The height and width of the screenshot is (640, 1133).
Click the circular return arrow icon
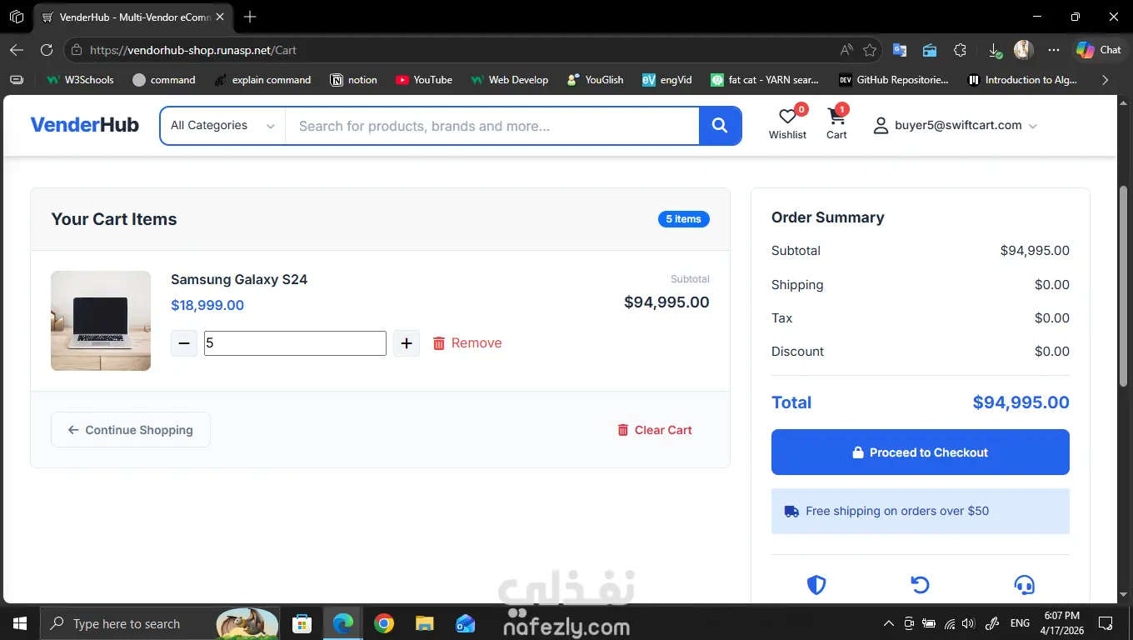920,585
